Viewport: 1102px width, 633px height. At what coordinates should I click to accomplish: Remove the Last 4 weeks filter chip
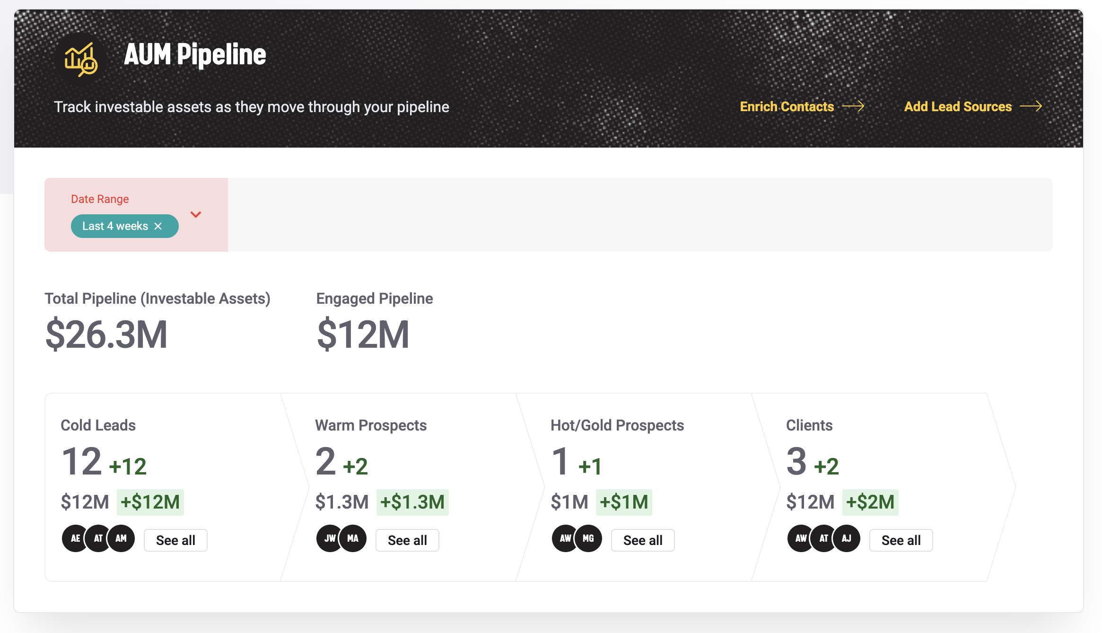(158, 226)
